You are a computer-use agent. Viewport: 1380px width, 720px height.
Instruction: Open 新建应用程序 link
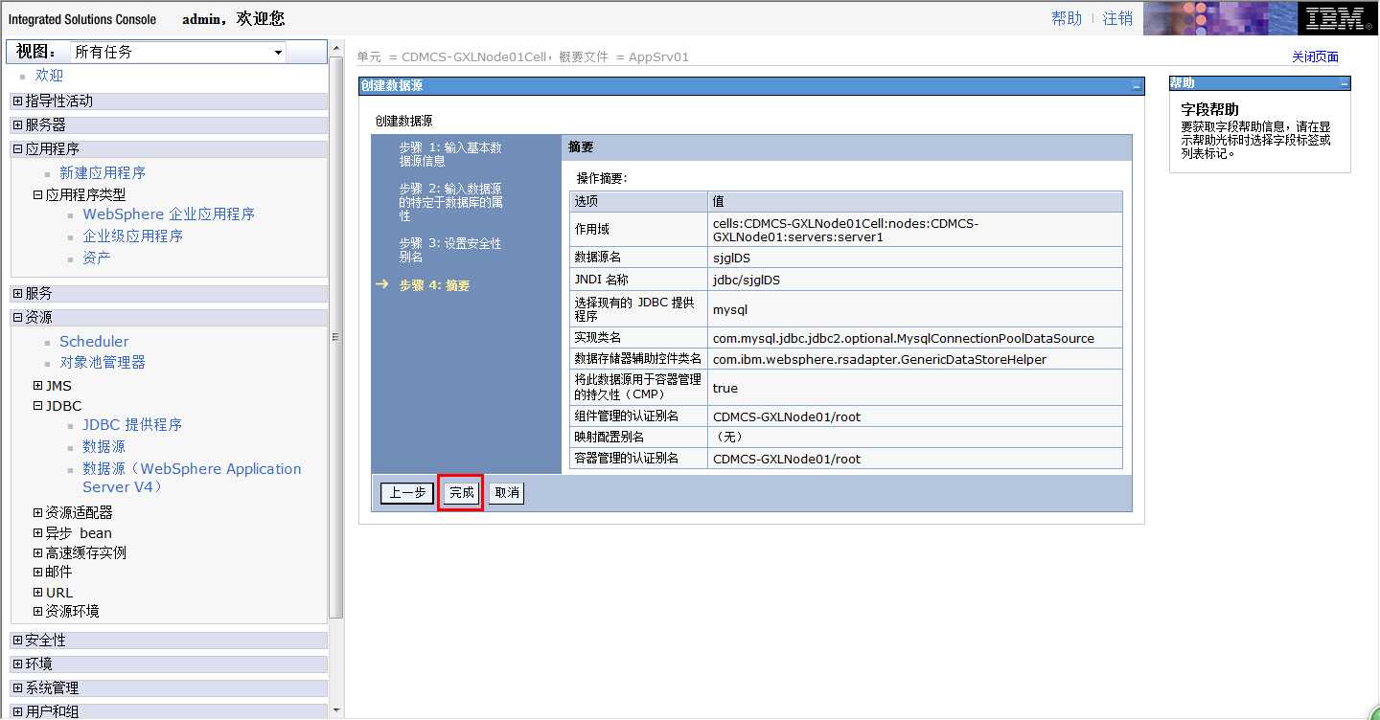point(103,173)
